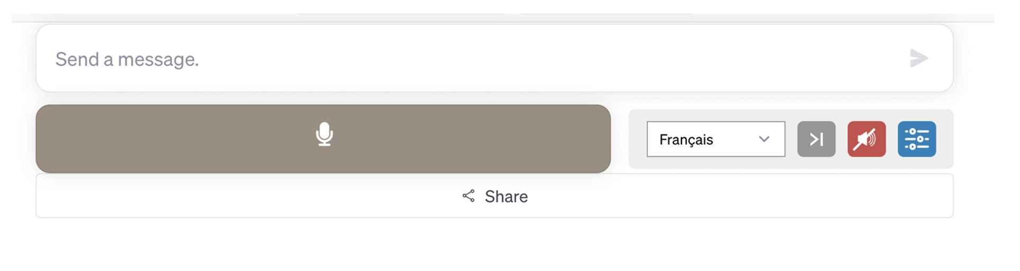
Task: Submit the message with the paper-plane icon
Action: click(x=919, y=59)
